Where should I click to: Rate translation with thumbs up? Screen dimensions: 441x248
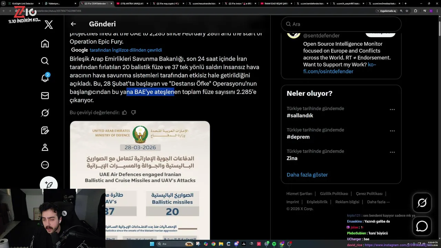tap(124, 112)
